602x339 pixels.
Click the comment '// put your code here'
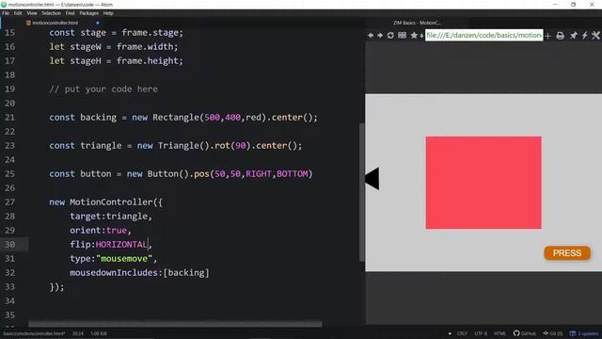point(103,89)
